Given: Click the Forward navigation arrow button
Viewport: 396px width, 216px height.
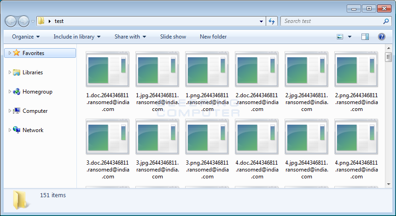Looking at the screenshot, I should (x=23, y=21).
